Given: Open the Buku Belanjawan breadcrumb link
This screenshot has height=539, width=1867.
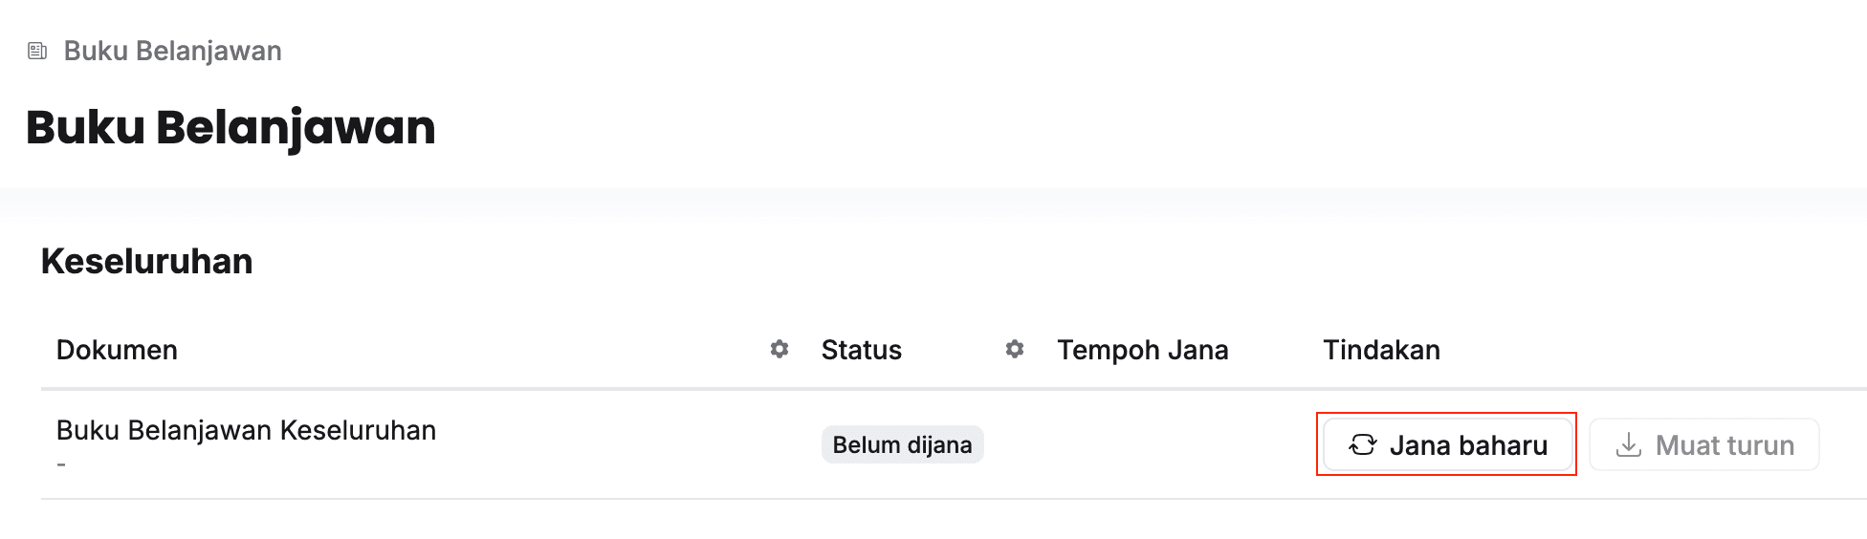Looking at the screenshot, I should tap(172, 51).
